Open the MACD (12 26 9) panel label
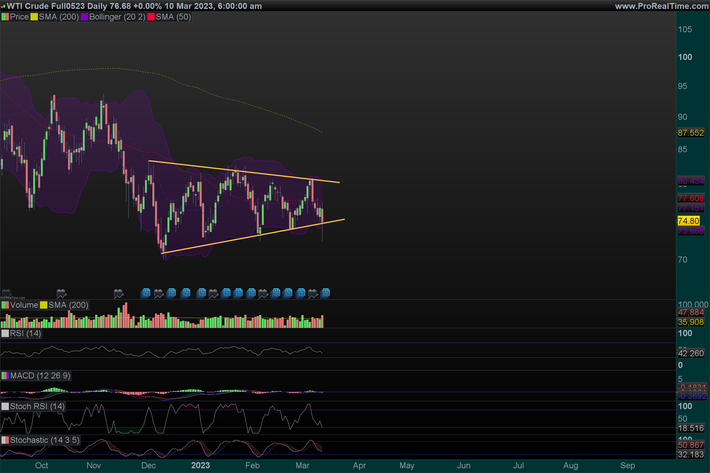Viewport: 710px width, 473px height. pyautogui.click(x=40, y=375)
